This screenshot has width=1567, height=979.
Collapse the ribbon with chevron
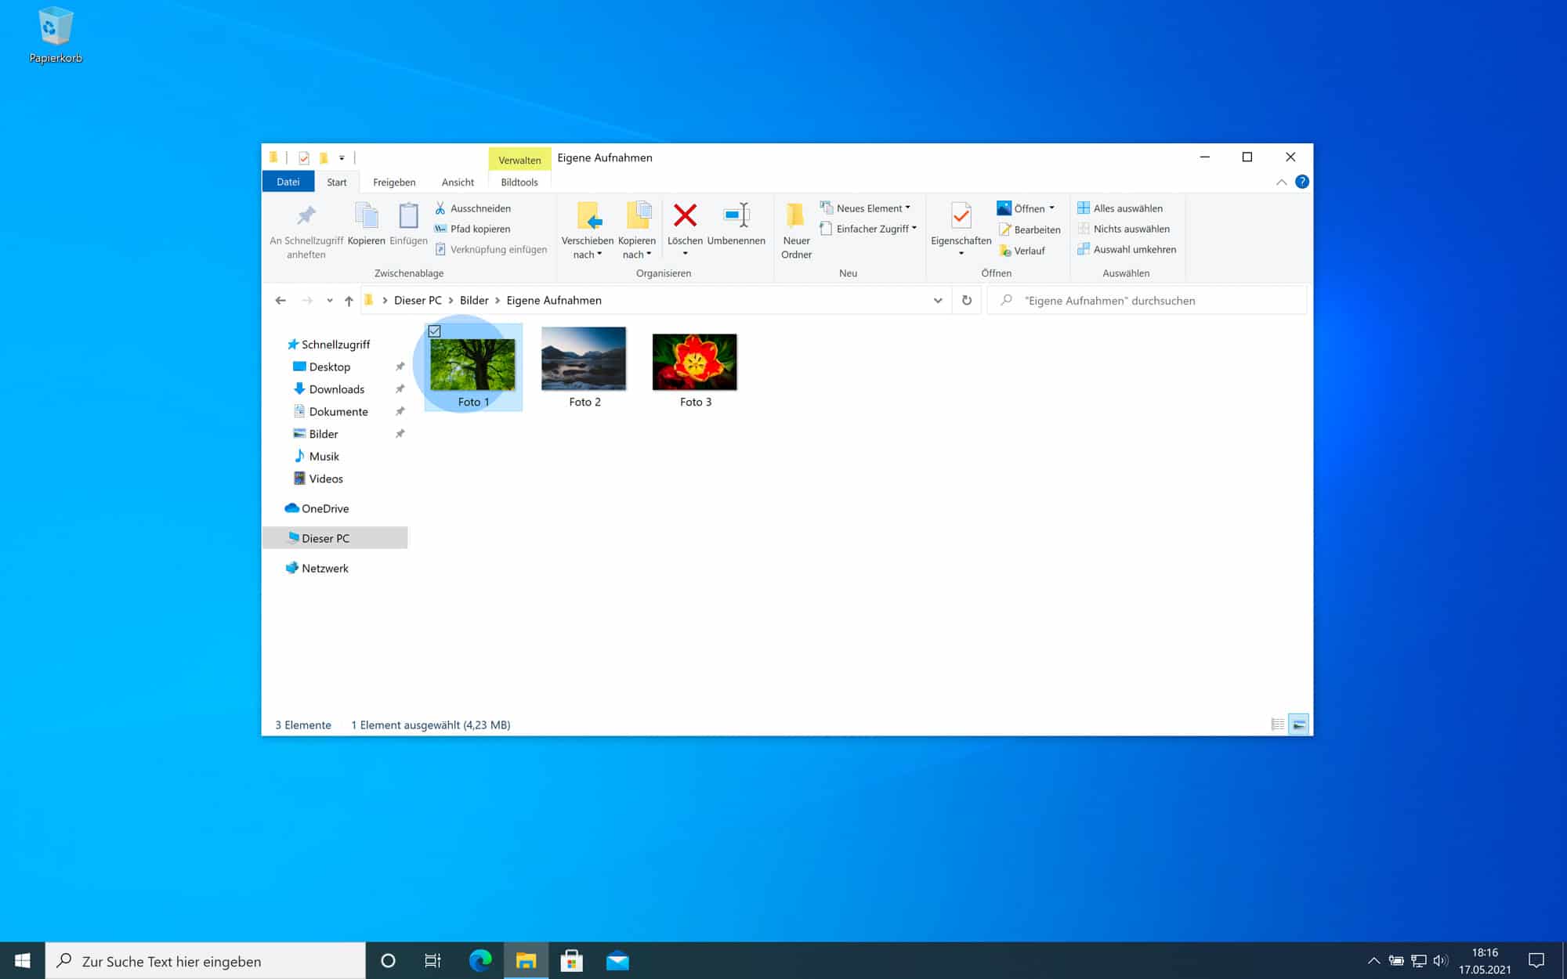pyautogui.click(x=1282, y=182)
